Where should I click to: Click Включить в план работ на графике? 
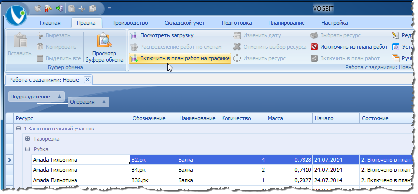coord(180,58)
